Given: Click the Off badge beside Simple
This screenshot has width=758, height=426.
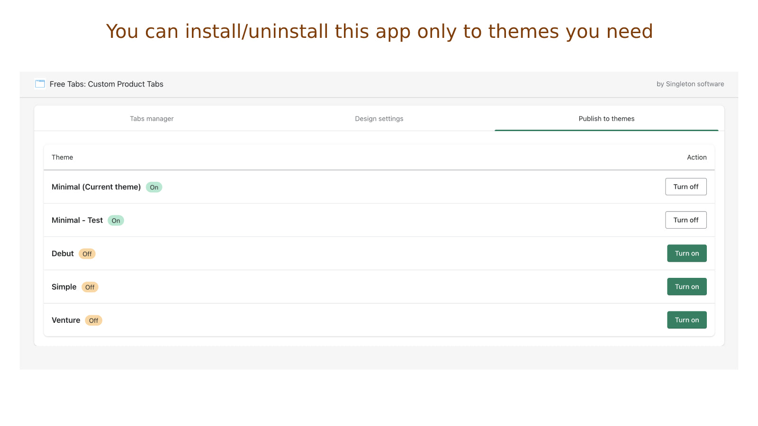Looking at the screenshot, I should [90, 287].
